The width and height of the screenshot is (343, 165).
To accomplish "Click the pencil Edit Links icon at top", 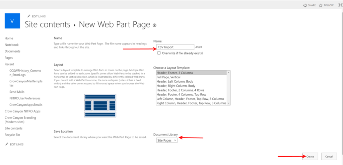I will [28, 16].
